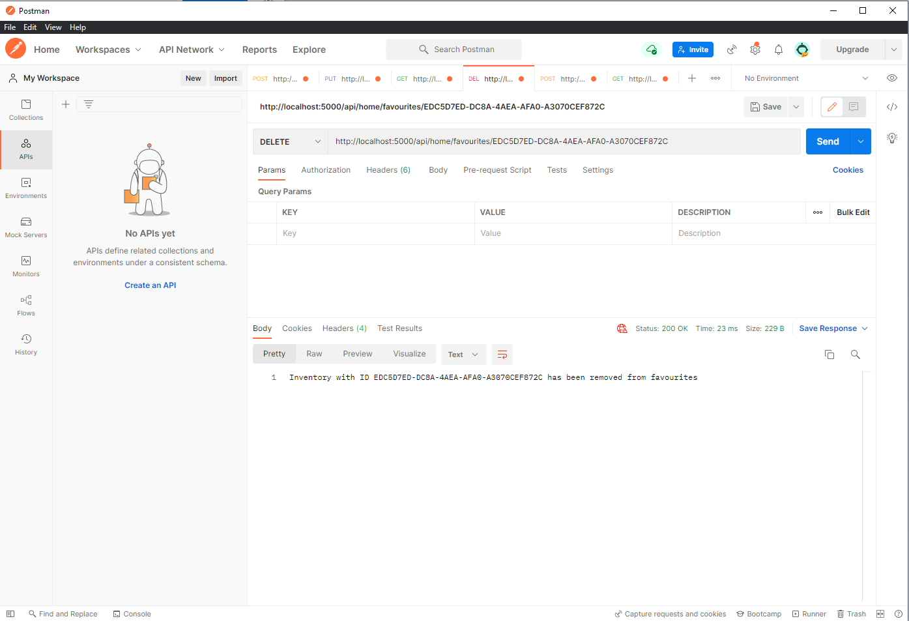View request History in the sidebar
Viewport: 909px width, 621px height.
(x=25, y=345)
